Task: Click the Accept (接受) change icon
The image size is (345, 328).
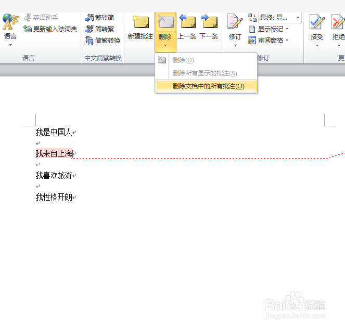Action: [317, 22]
